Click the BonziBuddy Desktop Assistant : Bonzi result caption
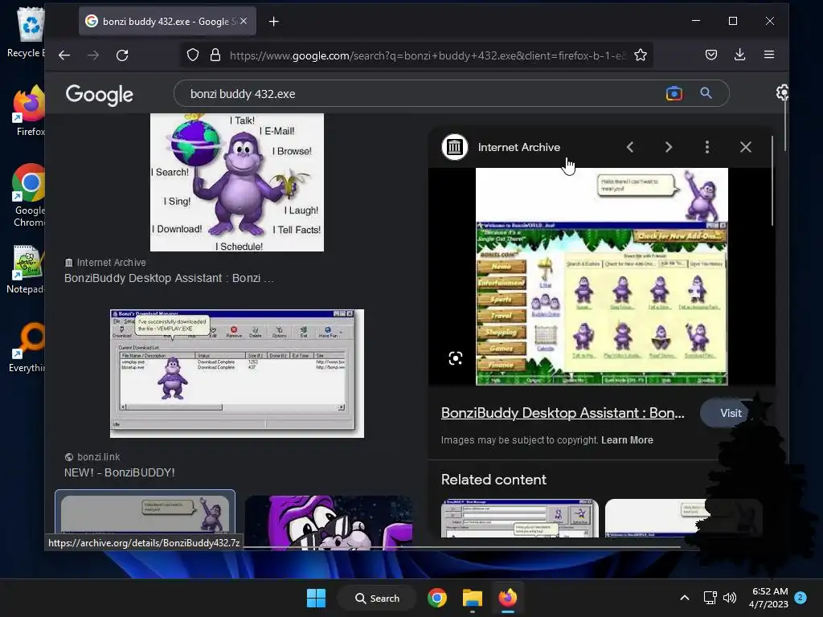This screenshot has width=823, height=617. pos(169,278)
